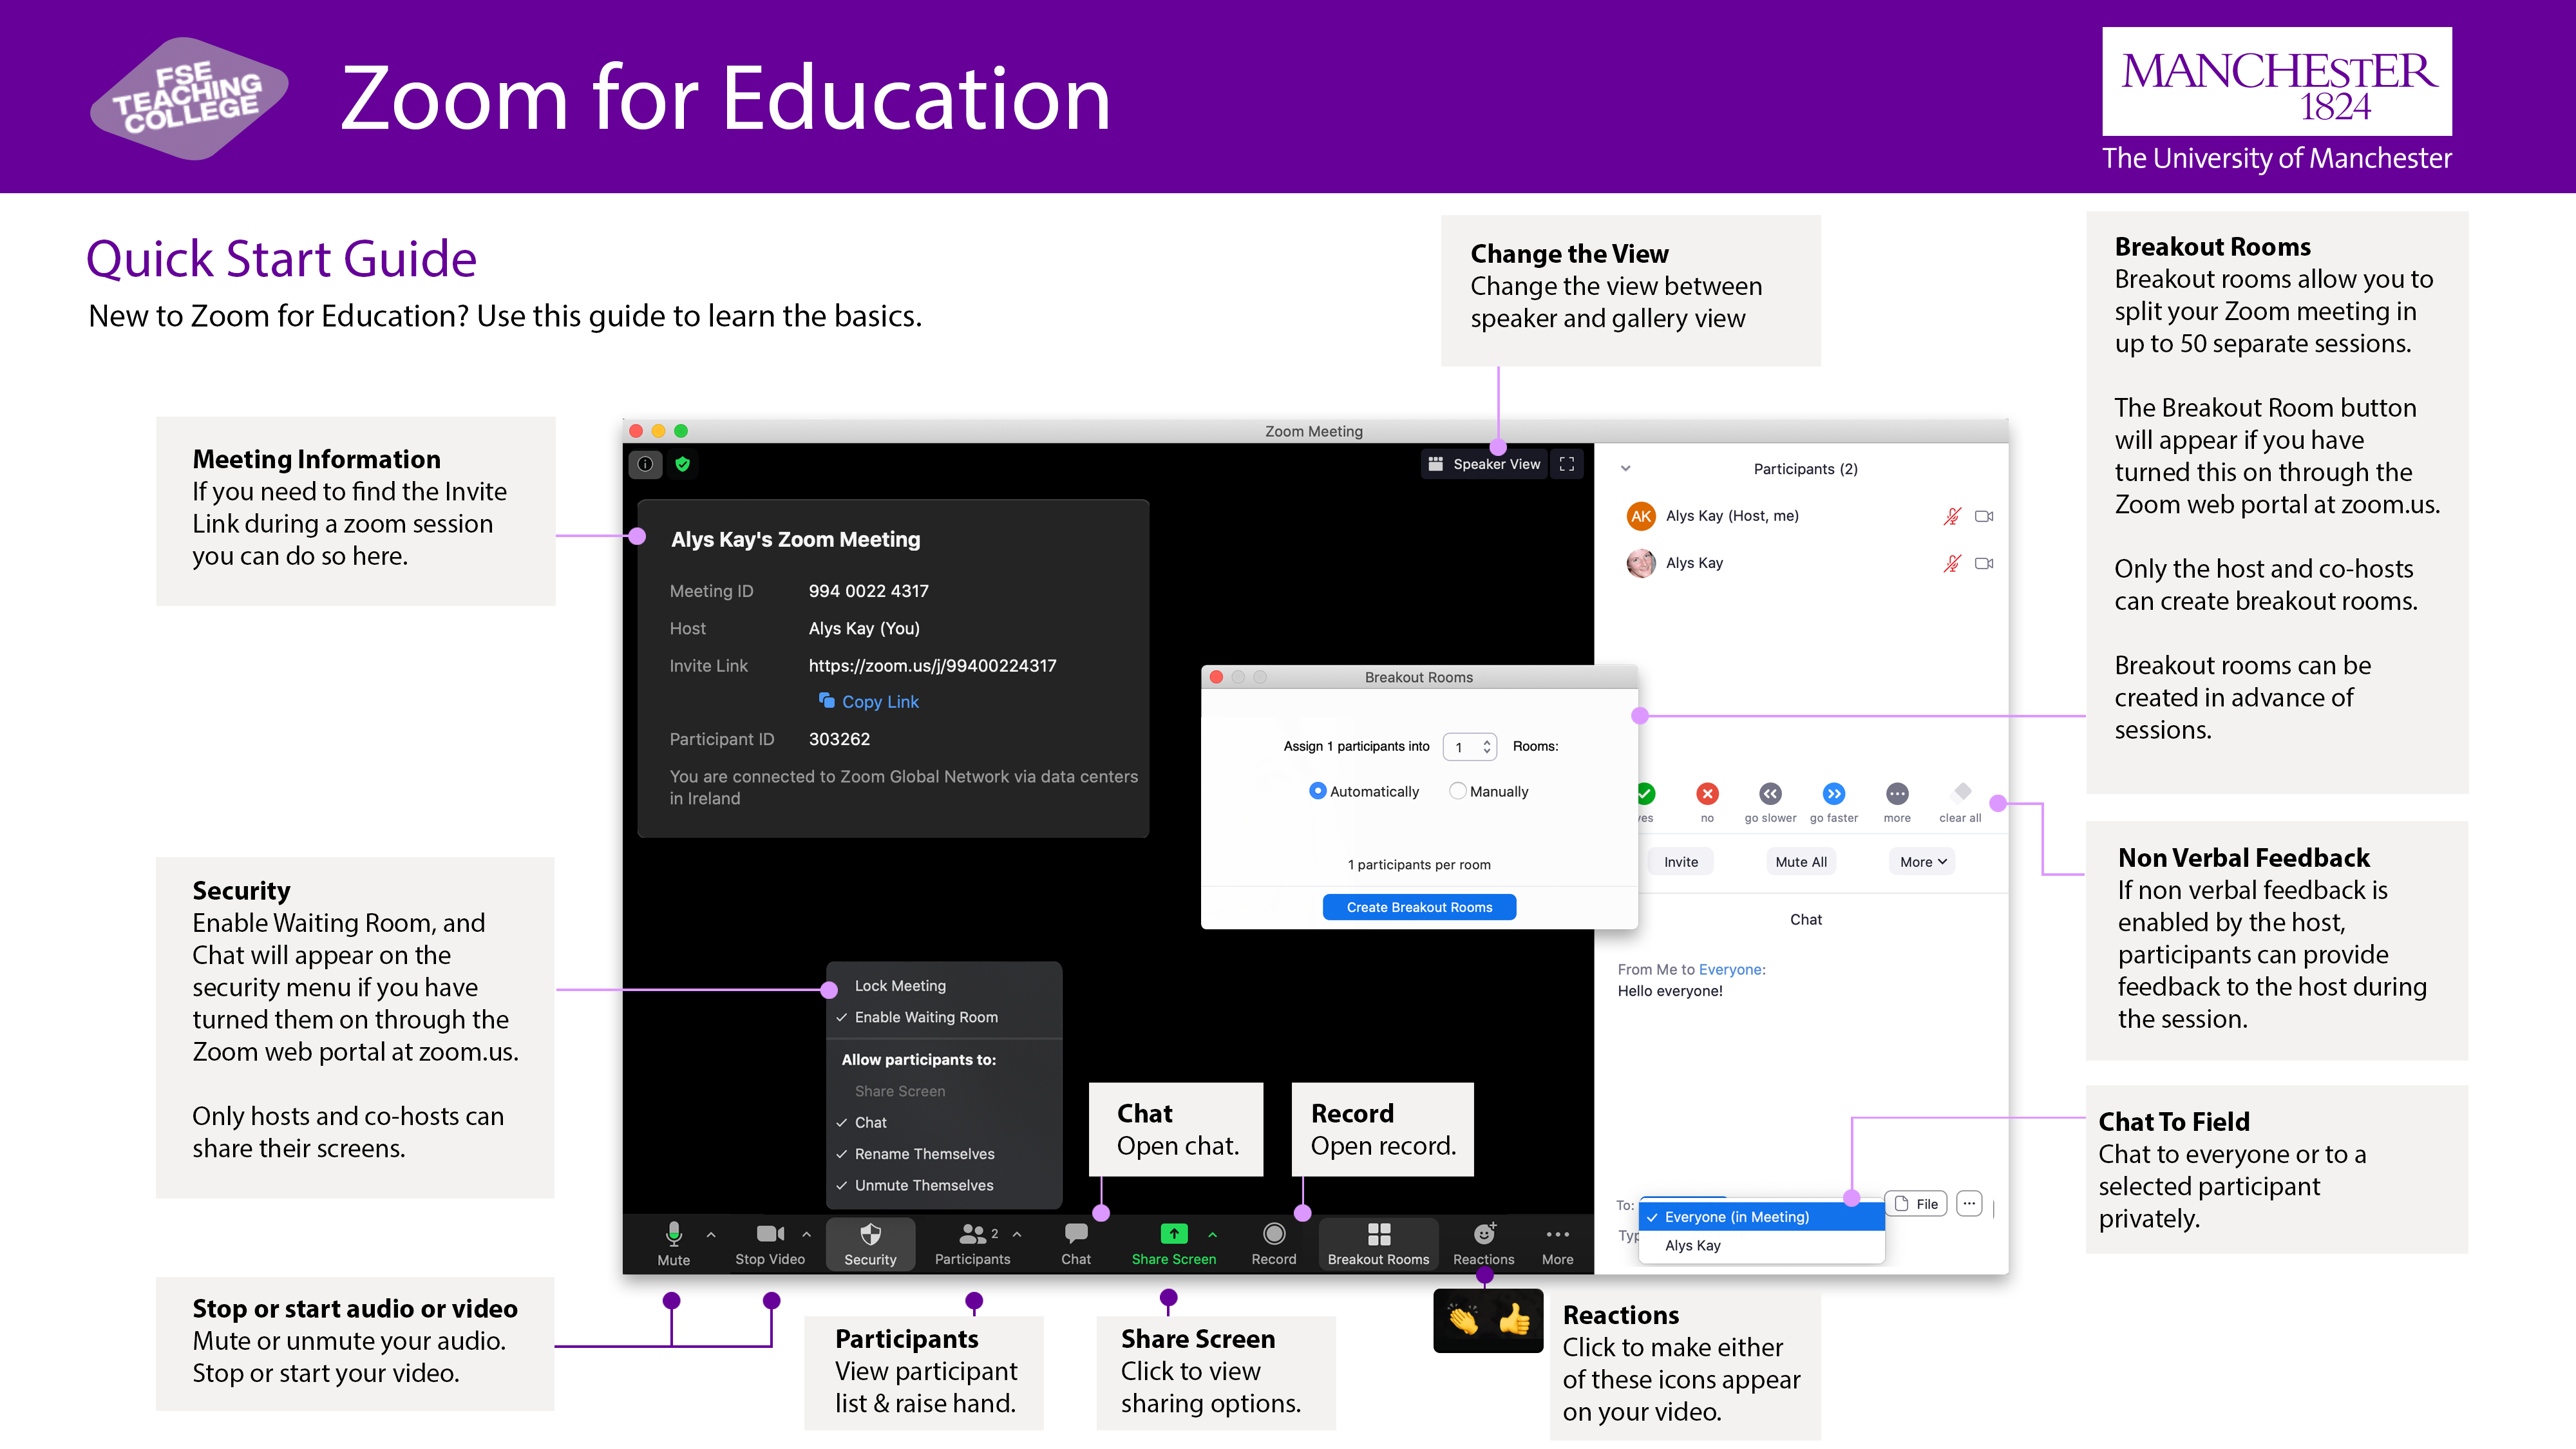Toggle Rename Themselves permission
2576x1449 pixels.
[x=924, y=1154]
